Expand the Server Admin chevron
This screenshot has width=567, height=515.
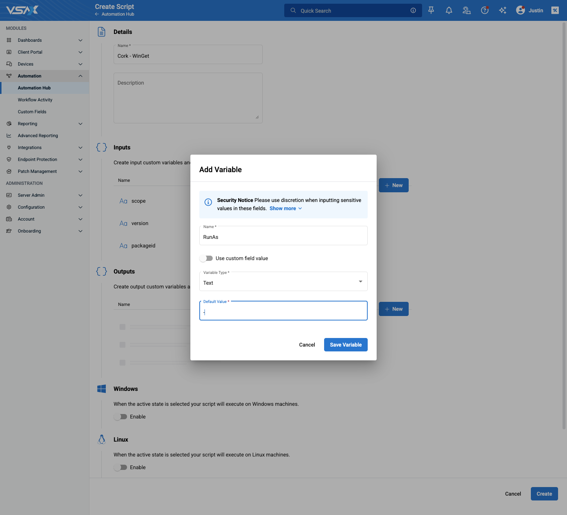pyautogui.click(x=80, y=195)
